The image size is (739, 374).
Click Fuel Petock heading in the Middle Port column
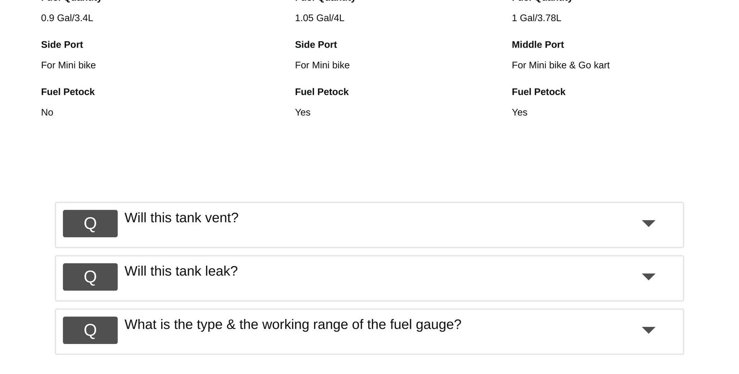(539, 92)
